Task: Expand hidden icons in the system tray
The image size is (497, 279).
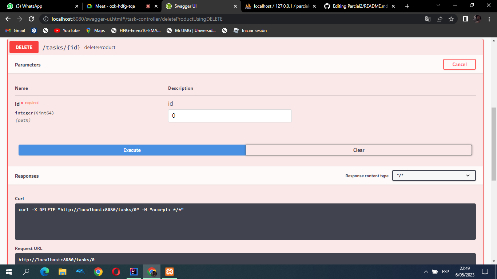Action: click(425, 271)
